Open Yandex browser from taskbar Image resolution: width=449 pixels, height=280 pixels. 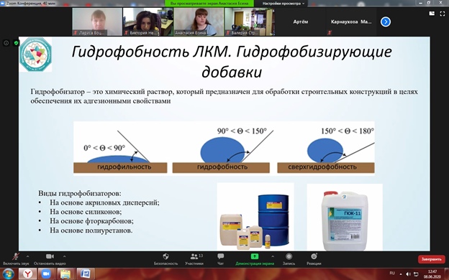pyautogui.click(x=27, y=274)
